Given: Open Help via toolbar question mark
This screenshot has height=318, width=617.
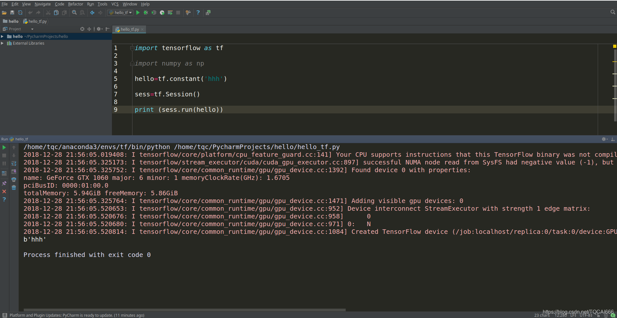Looking at the screenshot, I should coord(198,13).
